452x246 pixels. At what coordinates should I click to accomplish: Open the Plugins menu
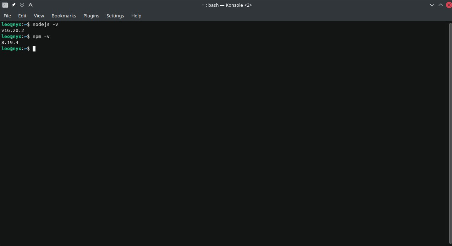[x=91, y=16]
